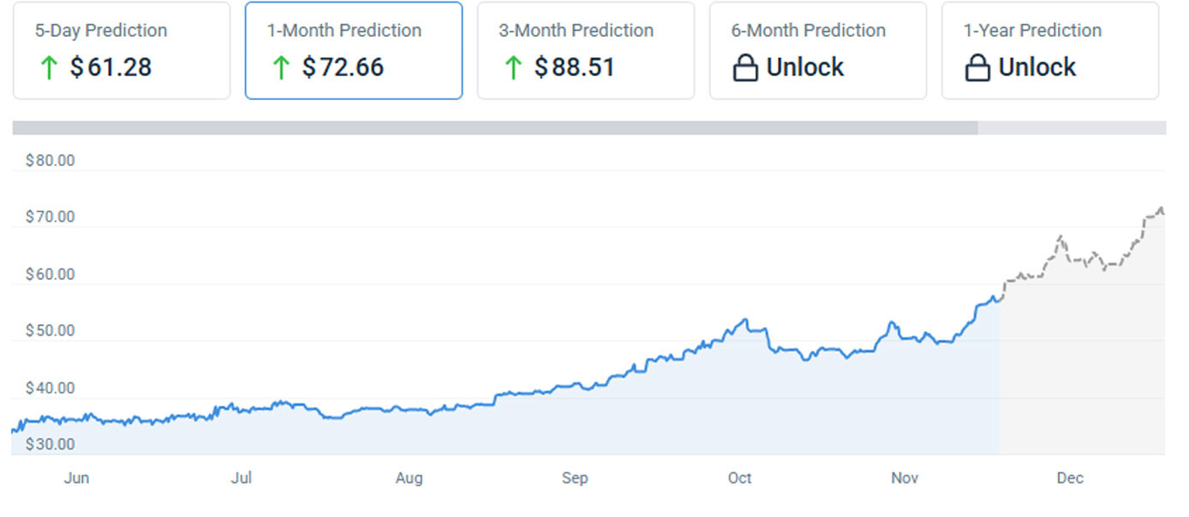Screen dimensions: 1189x517
Task: Select the 5-Day Prediction title
Action: [101, 31]
